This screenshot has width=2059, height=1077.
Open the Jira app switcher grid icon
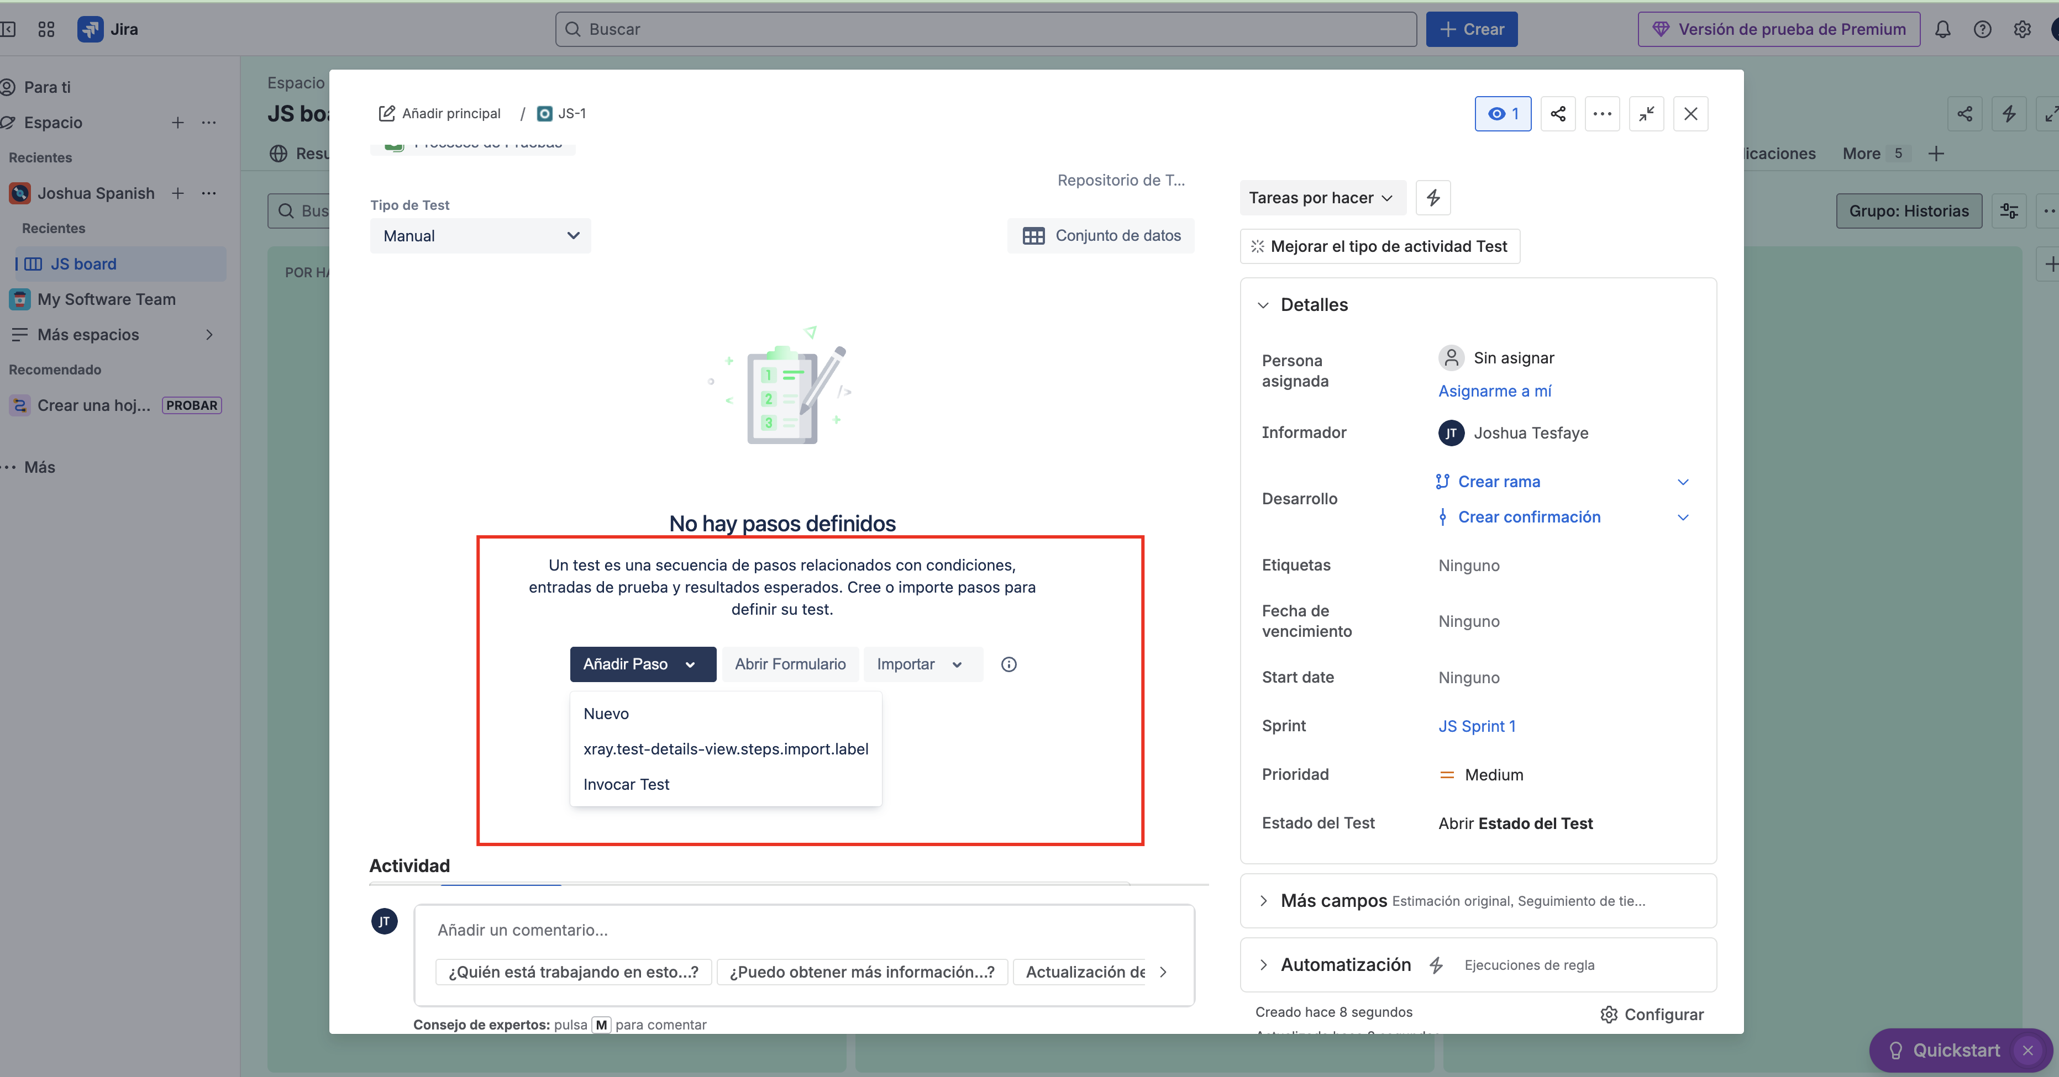[46, 30]
